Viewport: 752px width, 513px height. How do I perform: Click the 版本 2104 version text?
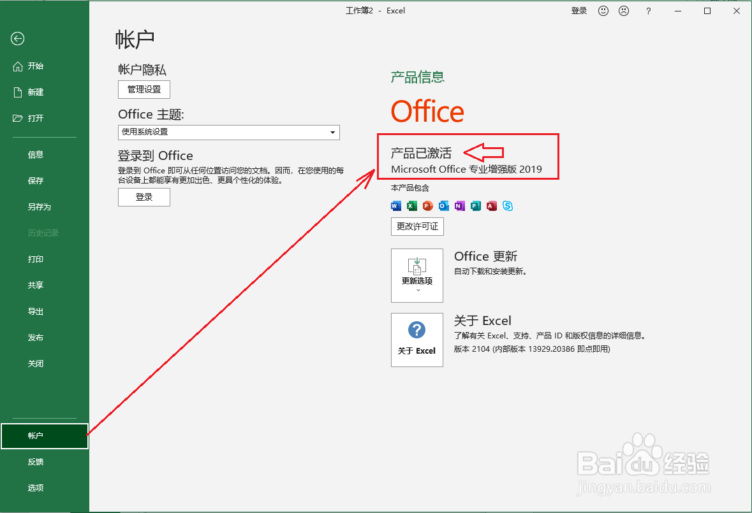pyautogui.click(x=533, y=349)
